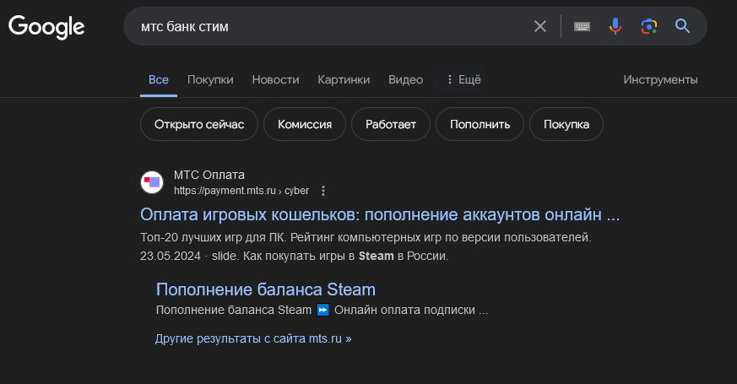Image resolution: width=737 pixels, height=384 pixels.
Task: Apply the Покупка filter chip
Action: (566, 124)
